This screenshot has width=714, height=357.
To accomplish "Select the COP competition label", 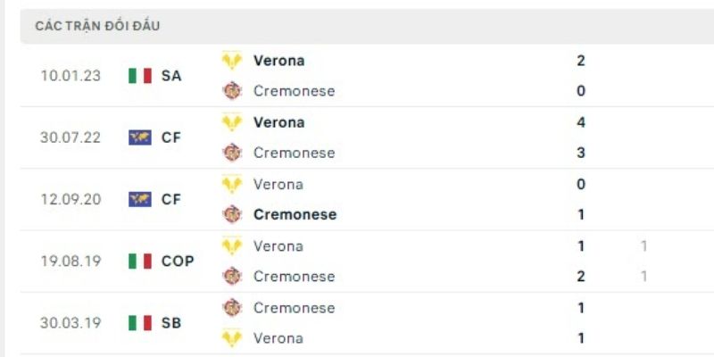I will (x=177, y=261).
